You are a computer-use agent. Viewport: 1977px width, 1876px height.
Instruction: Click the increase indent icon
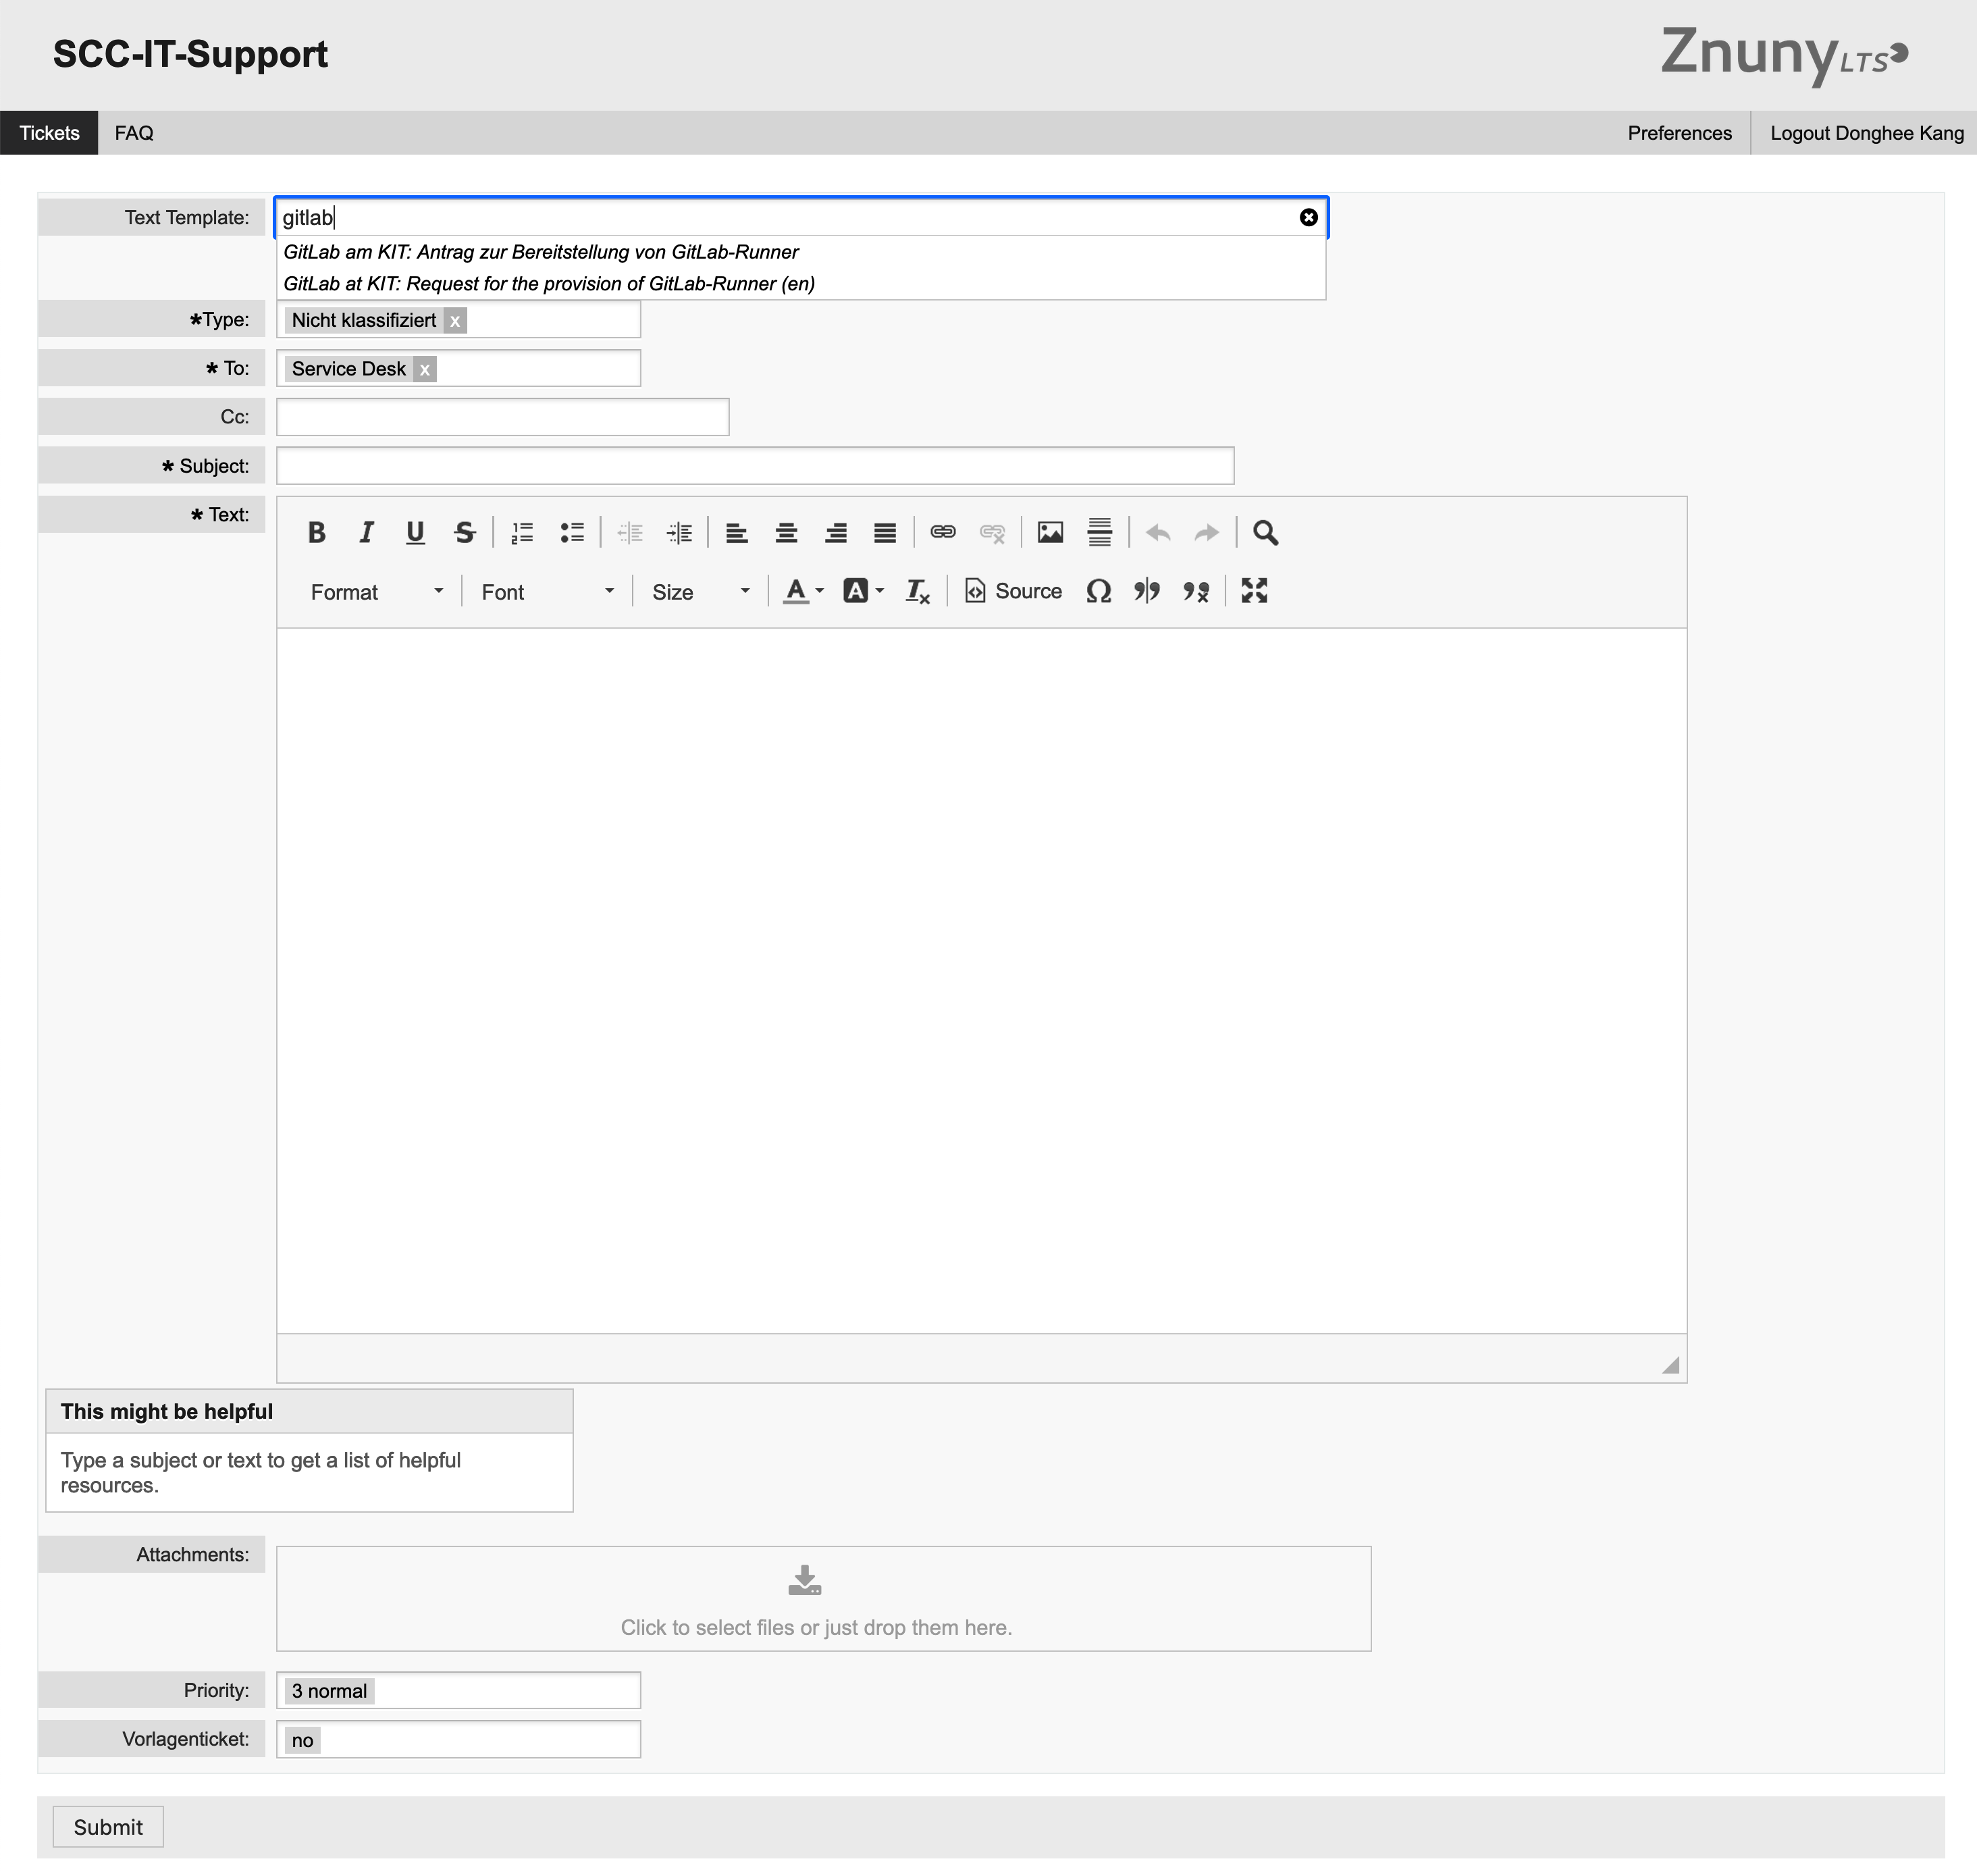[x=679, y=532]
